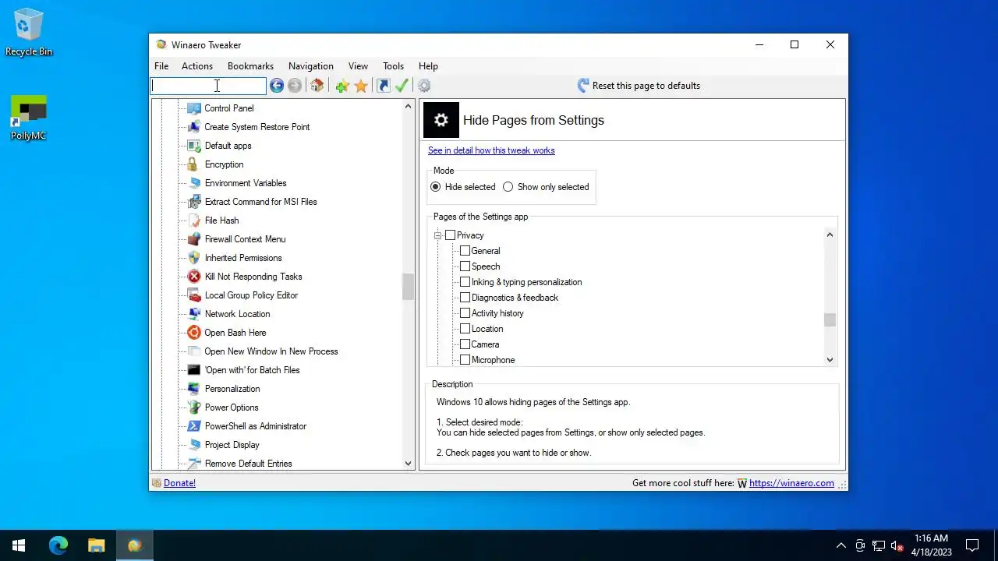This screenshot has width=998, height=561.
Task: Select Open New Window In New Process
Action: (271, 351)
